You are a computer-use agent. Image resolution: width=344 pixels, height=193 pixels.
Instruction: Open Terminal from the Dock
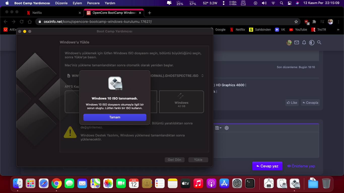pyautogui.click(x=250, y=183)
